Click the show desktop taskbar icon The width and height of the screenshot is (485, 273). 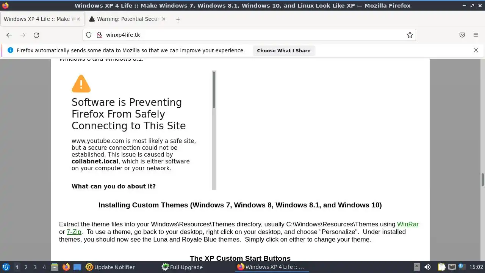point(77,267)
